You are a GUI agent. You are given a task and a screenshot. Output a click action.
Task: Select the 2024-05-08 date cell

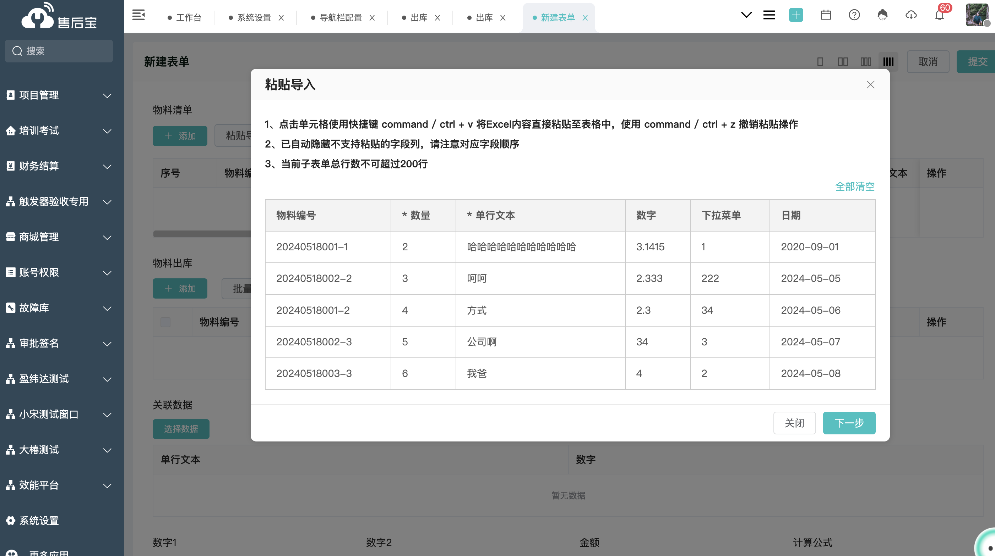click(822, 374)
